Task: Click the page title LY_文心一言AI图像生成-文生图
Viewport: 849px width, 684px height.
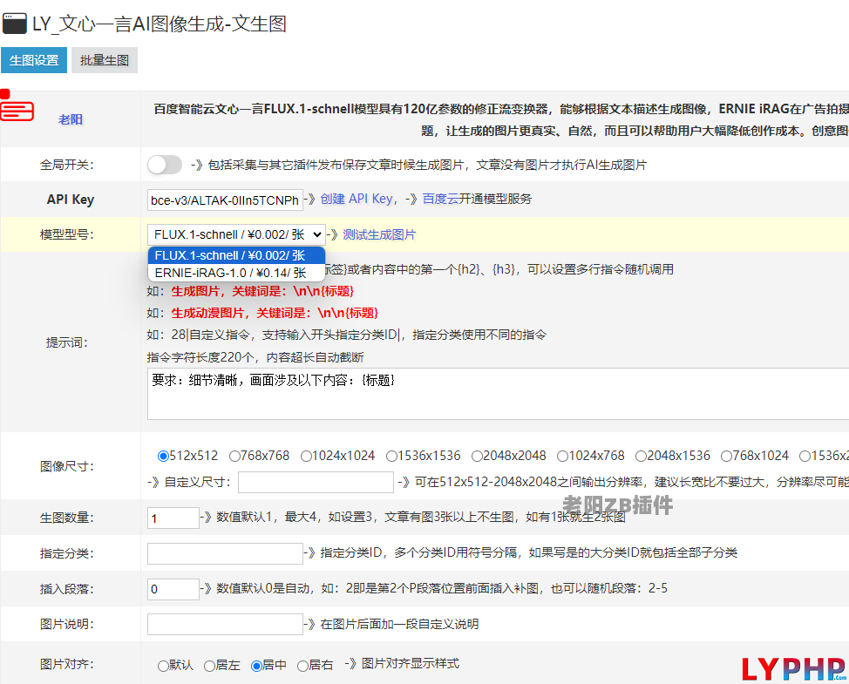Action: [x=160, y=24]
